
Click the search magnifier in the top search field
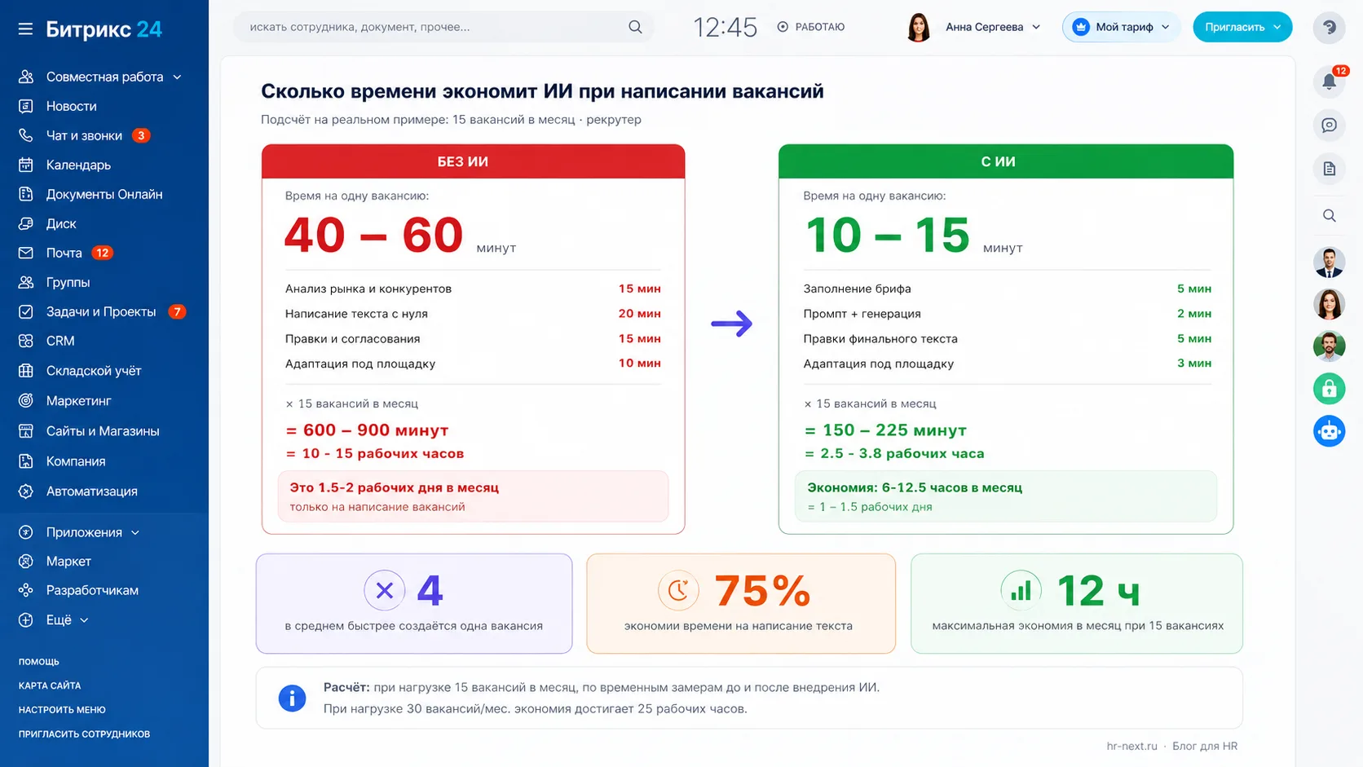pos(635,27)
